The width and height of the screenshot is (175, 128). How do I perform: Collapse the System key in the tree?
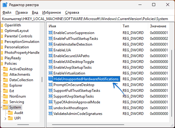1,107
